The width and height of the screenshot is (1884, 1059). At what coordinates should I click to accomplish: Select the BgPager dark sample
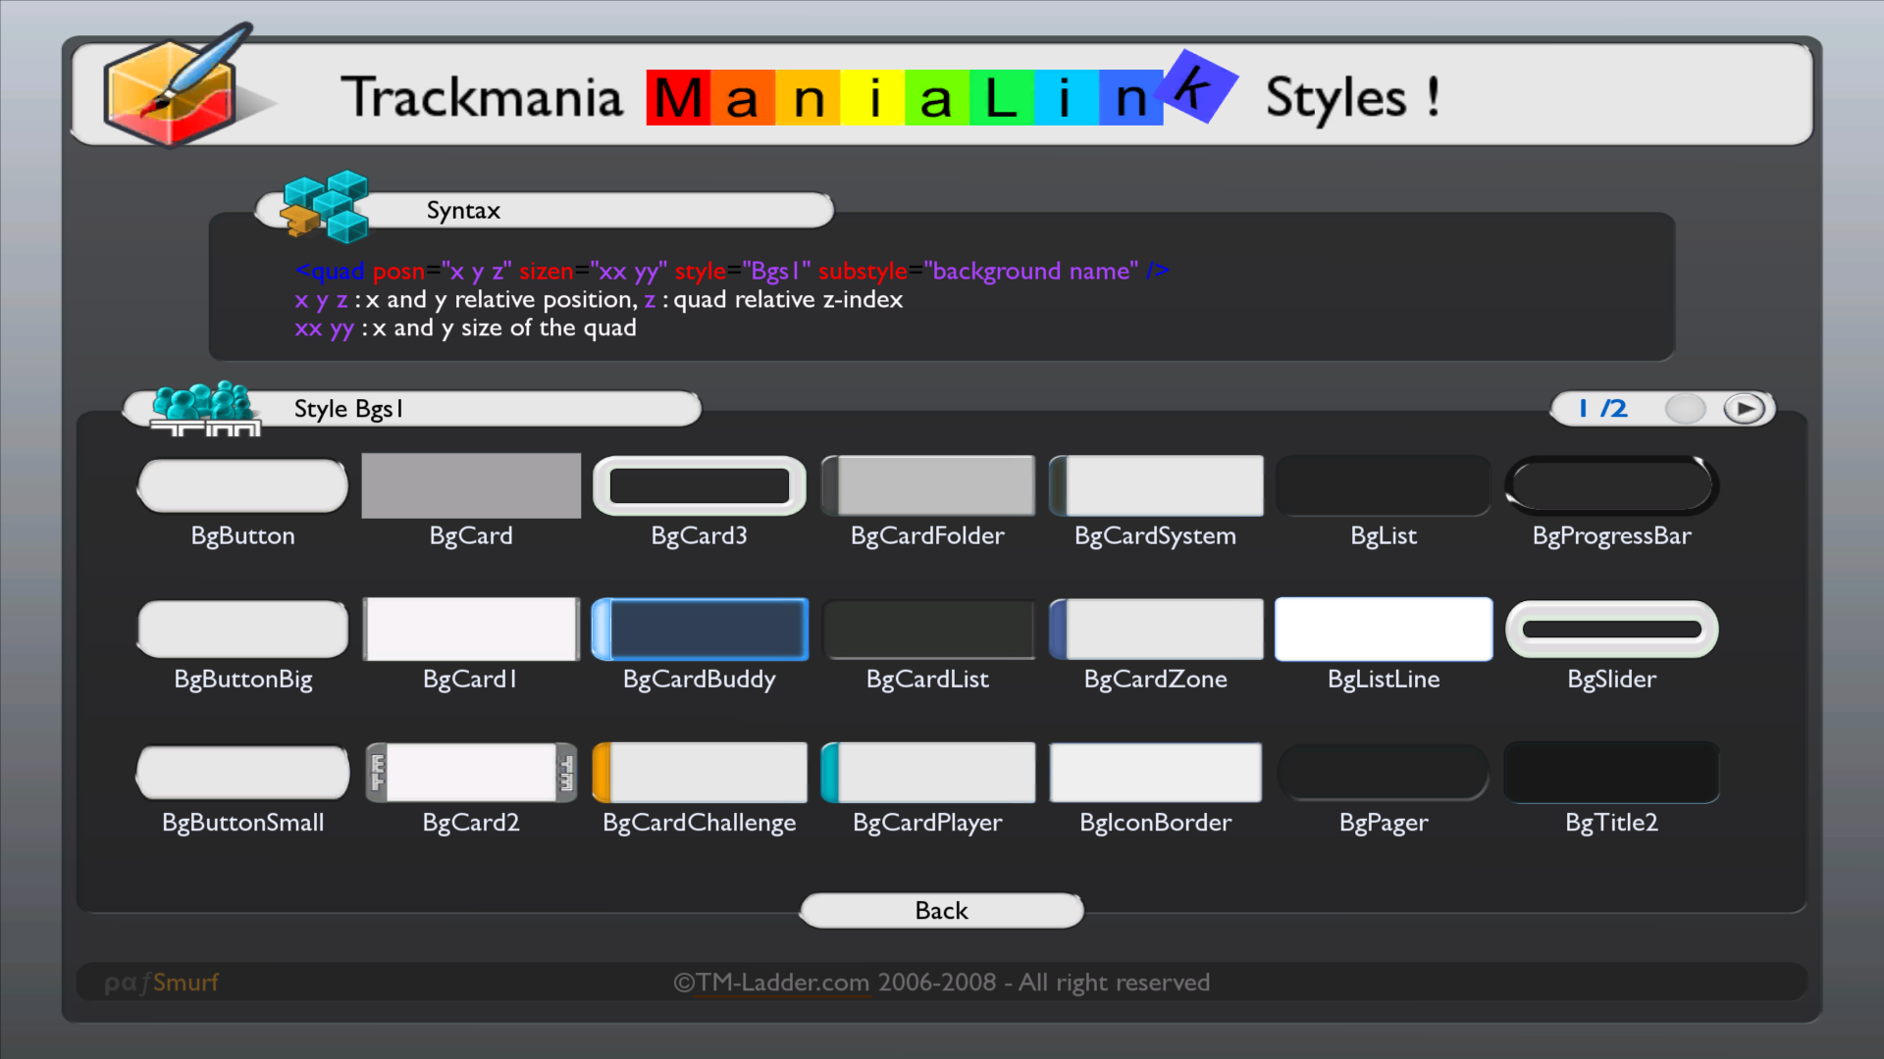pyautogui.click(x=1384, y=773)
